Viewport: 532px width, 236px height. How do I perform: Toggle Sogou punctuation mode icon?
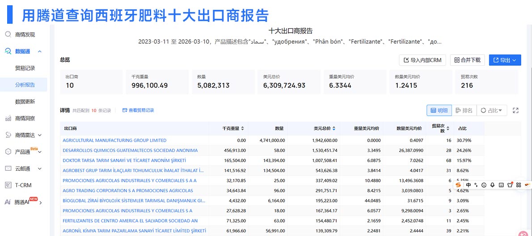click(x=477, y=185)
